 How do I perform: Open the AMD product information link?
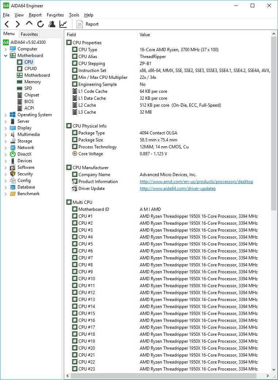(x=196, y=182)
